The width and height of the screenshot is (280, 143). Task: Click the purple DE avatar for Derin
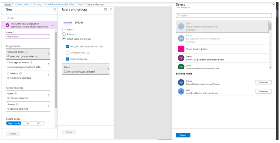[181, 58]
